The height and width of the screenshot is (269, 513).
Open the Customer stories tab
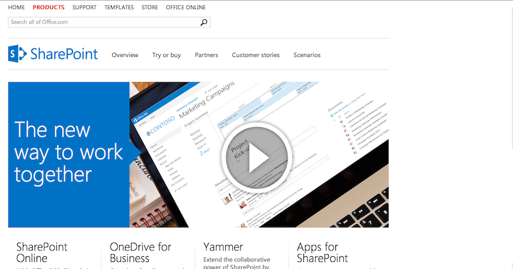(256, 55)
